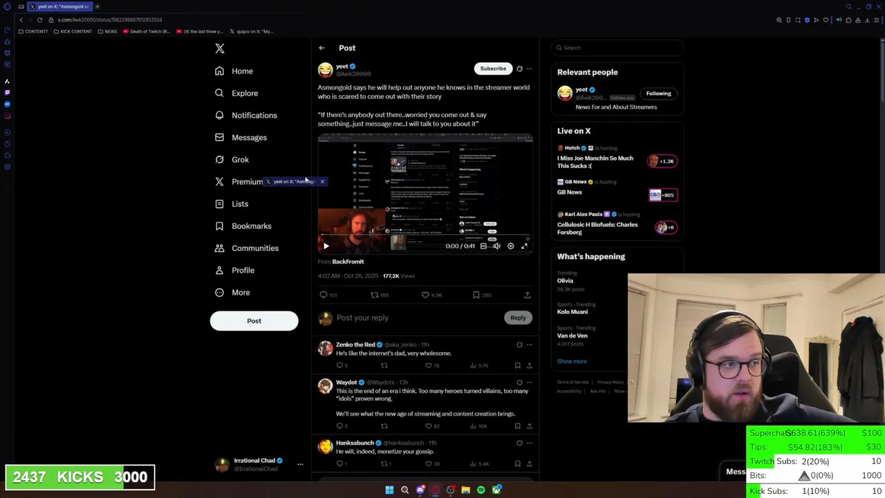The height and width of the screenshot is (498, 885).
Task: Click the X search box
Action: 617,48
